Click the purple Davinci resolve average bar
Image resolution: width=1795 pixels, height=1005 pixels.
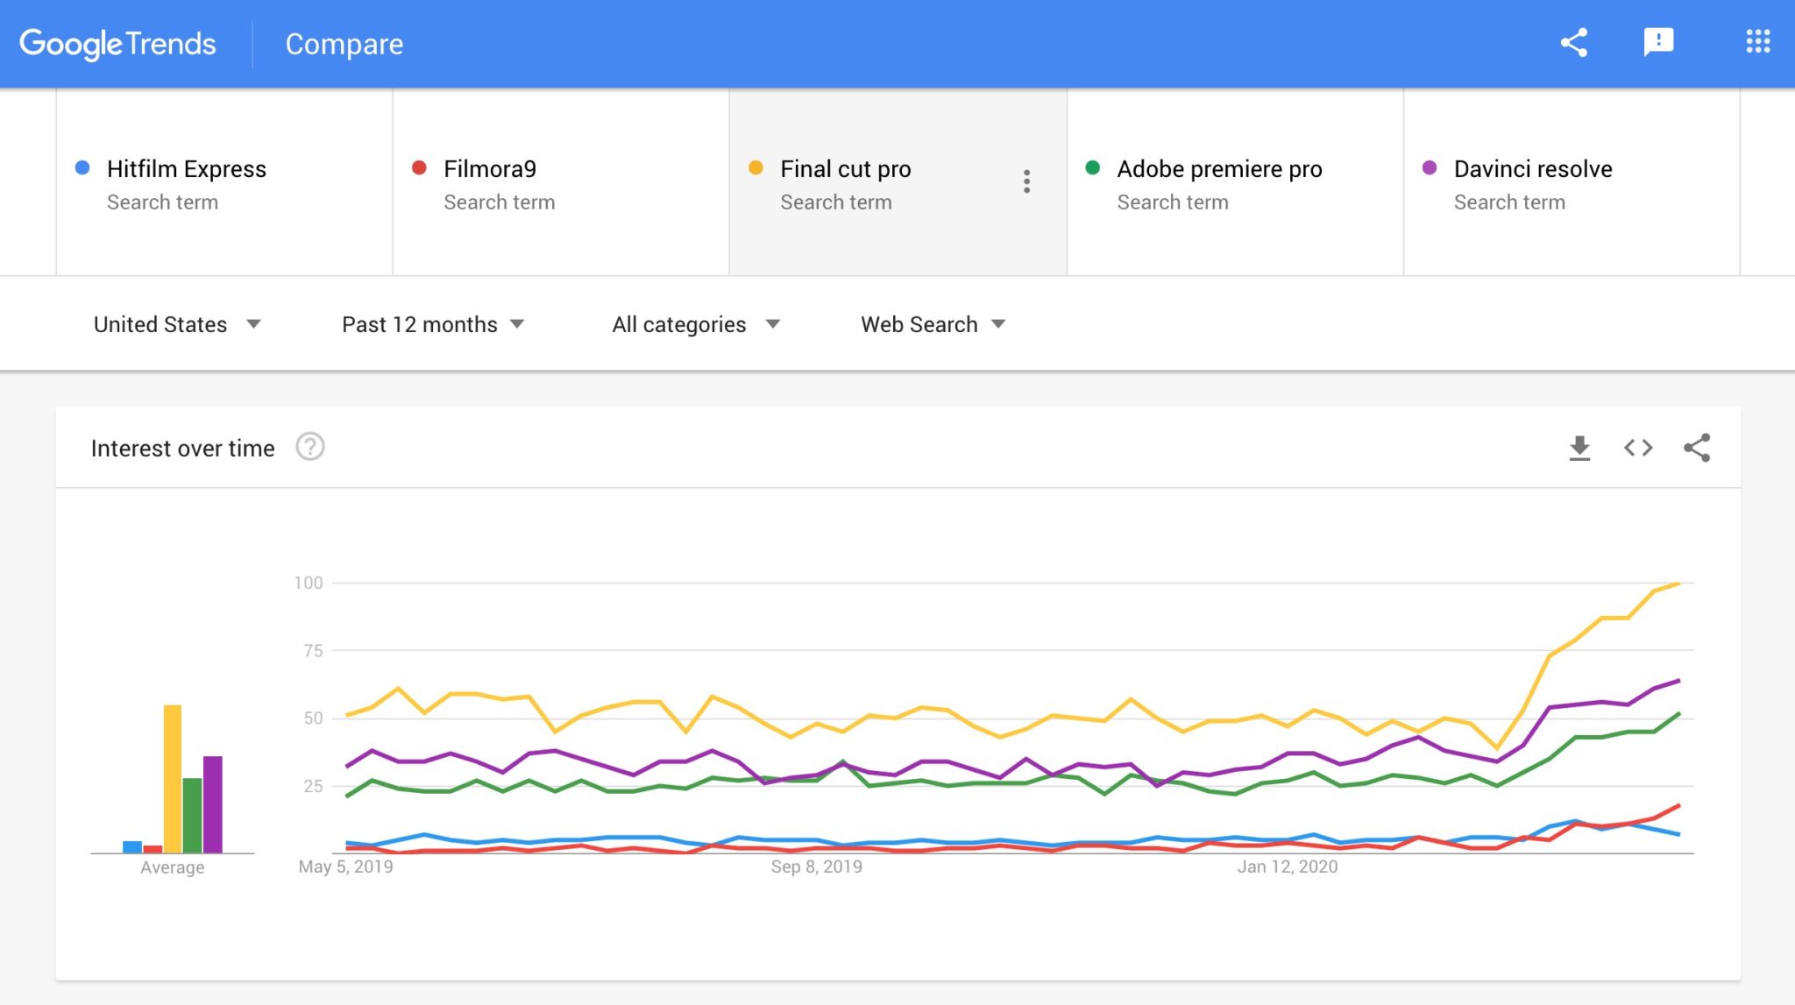click(x=213, y=803)
